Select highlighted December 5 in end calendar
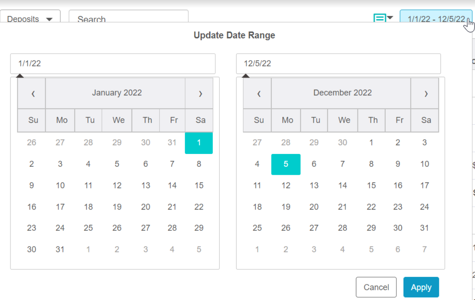The width and height of the screenshot is (475, 300). click(286, 164)
